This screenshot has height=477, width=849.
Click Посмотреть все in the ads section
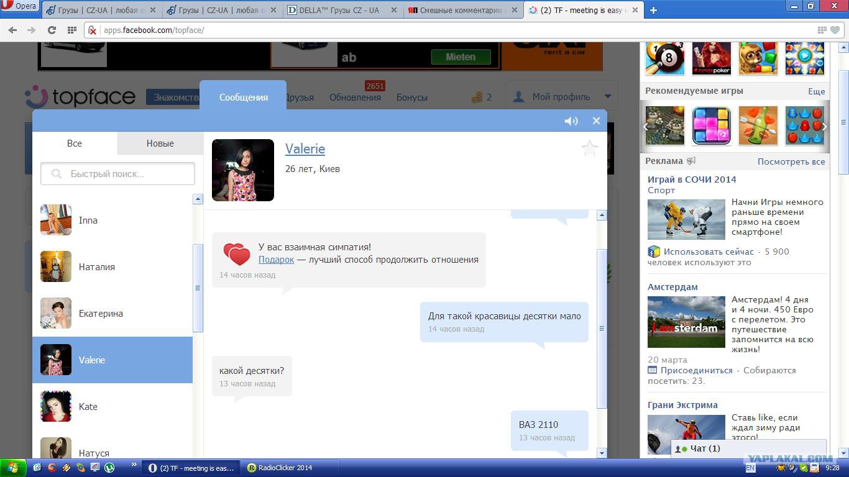pos(791,161)
